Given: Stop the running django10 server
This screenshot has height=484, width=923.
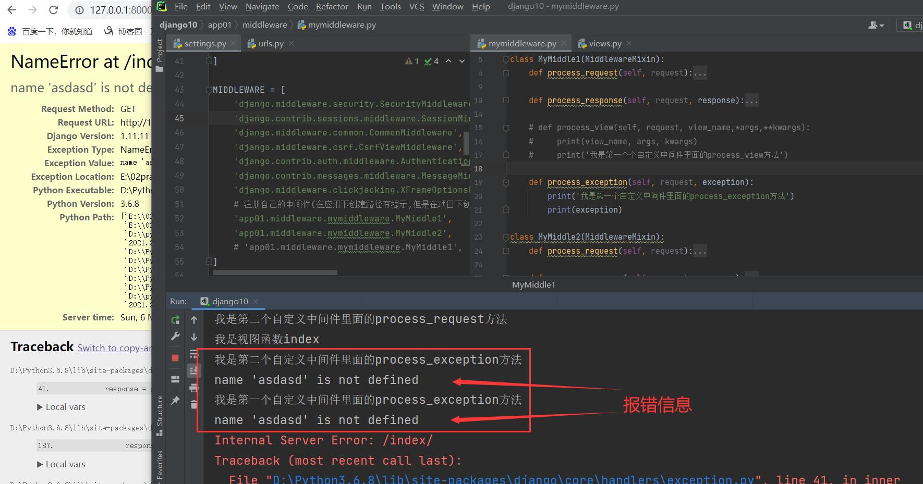Looking at the screenshot, I should coord(175,358).
